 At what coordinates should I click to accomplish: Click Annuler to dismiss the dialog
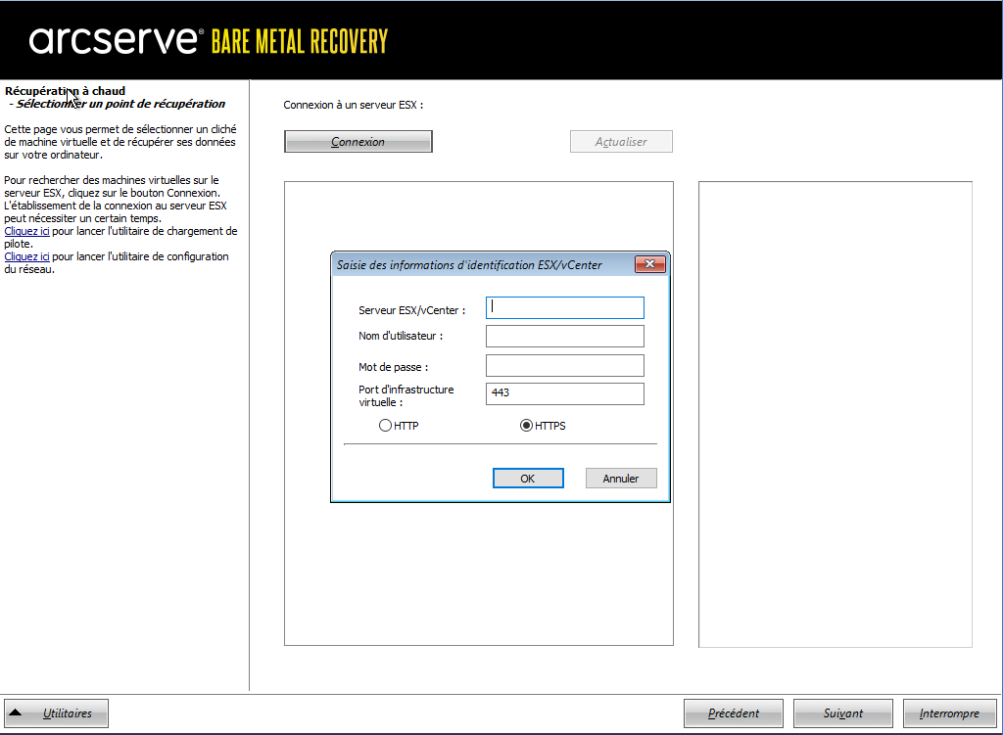(620, 478)
